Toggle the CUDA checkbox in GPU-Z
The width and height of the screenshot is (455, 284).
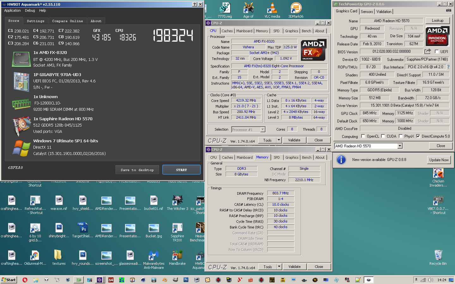click(x=383, y=136)
